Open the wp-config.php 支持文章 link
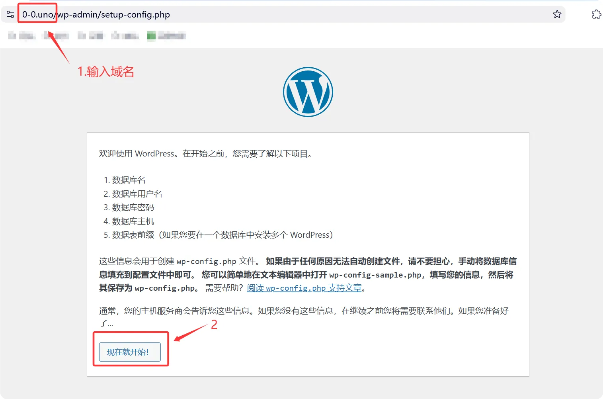The image size is (603, 399). [x=304, y=288]
